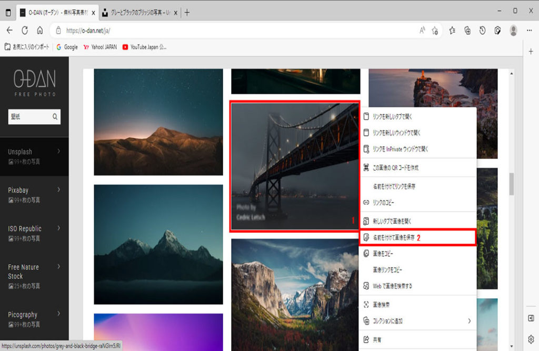The image size is (539, 351).
Task: Open the YouTube Japan bookmark
Action: (x=144, y=47)
